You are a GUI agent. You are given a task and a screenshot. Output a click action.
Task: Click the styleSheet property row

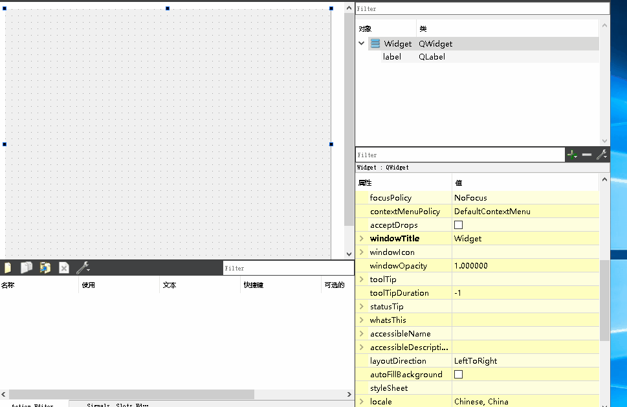[x=478, y=388]
